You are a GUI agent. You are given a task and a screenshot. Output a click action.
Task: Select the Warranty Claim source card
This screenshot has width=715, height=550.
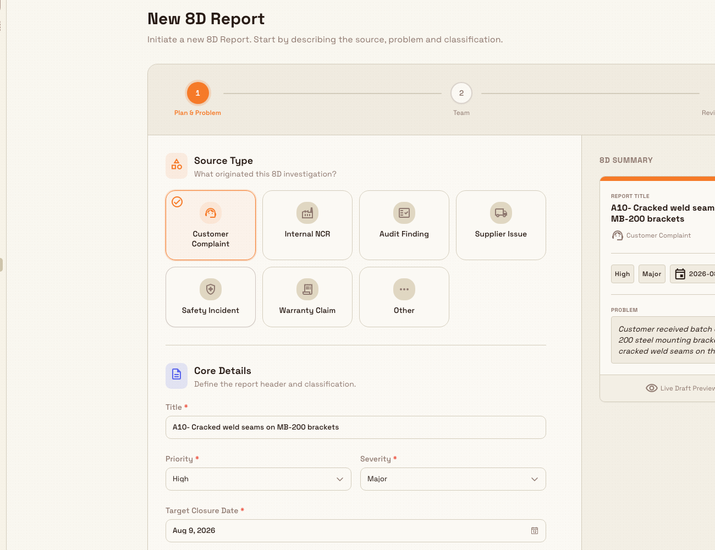pyautogui.click(x=307, y=297)
